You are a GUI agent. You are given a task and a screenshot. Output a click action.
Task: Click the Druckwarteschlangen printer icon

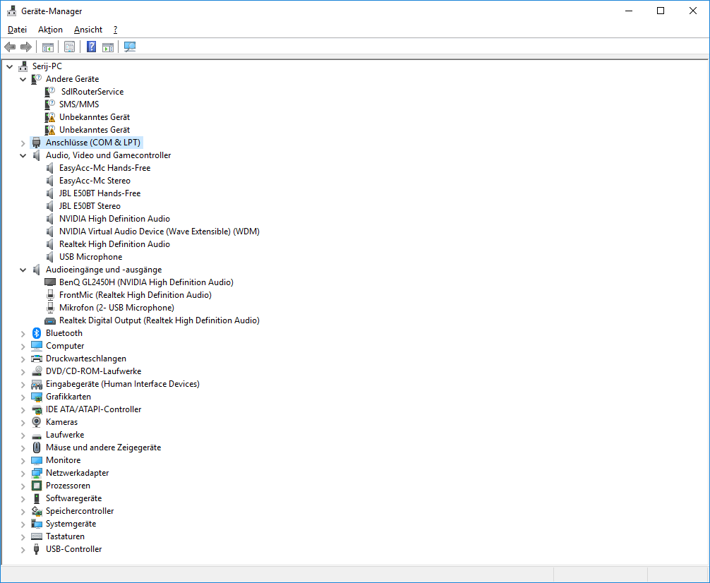[x=37, y=359]
